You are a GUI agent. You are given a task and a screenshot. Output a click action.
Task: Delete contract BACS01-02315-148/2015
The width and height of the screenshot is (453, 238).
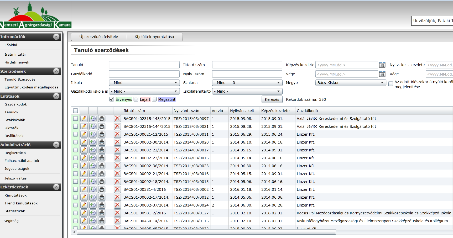[x=117, y=119]
